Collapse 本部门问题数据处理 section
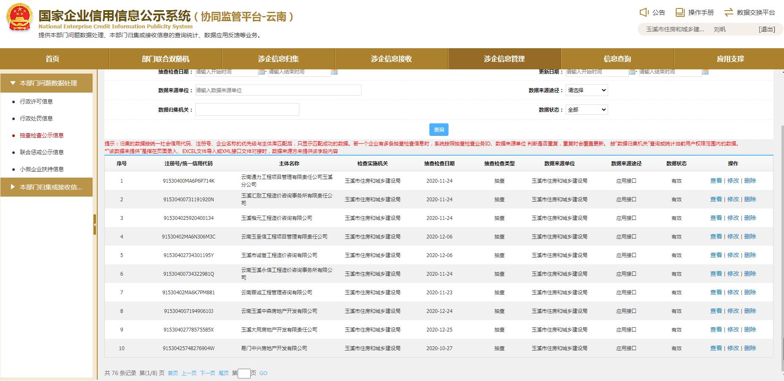 (47, 83)
